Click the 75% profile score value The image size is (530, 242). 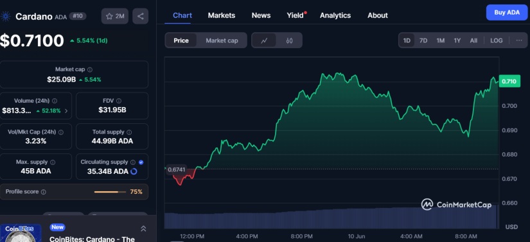coord(136,192)
